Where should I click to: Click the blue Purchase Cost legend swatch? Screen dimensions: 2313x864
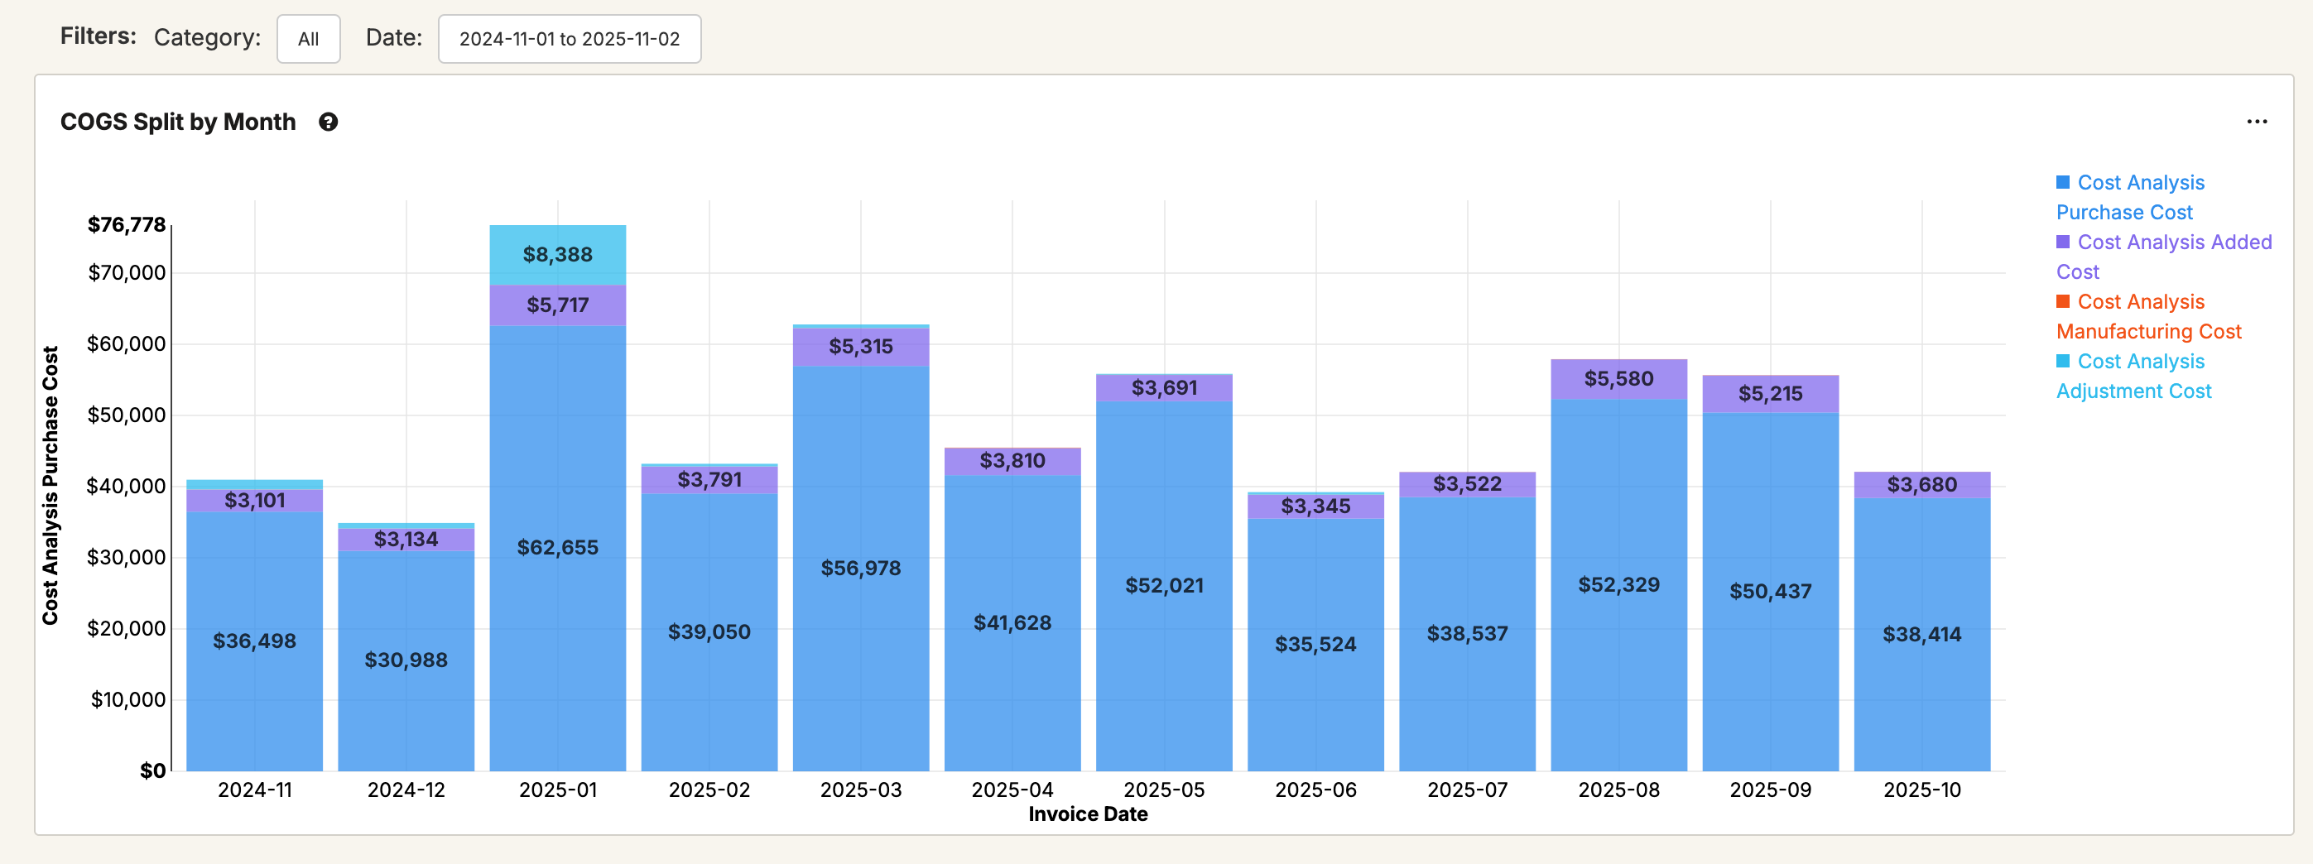[2063, 183]
